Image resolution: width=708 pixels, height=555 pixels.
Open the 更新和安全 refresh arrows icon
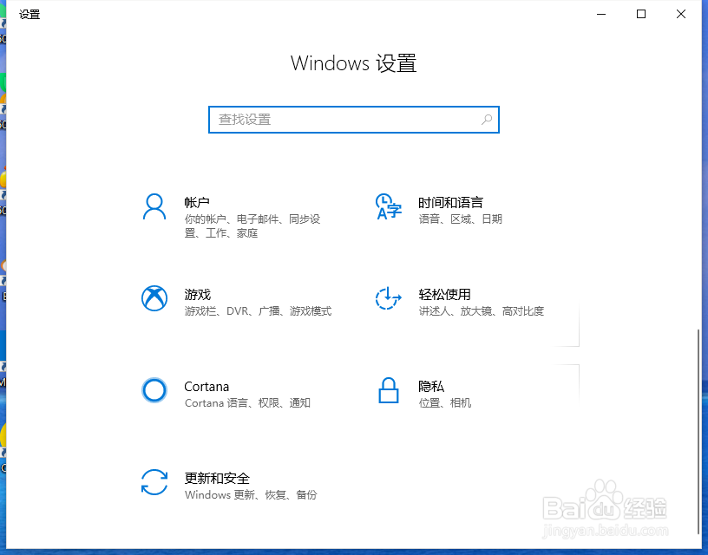pyautogui.click(x=154, y=482)
